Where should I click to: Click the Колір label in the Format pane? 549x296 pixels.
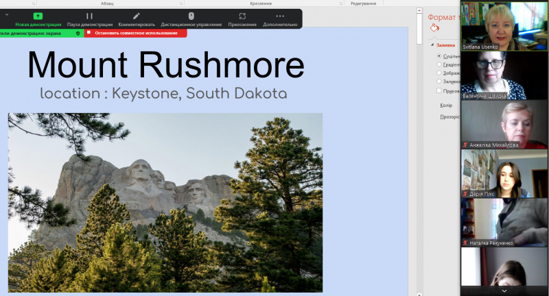(446, 106)
